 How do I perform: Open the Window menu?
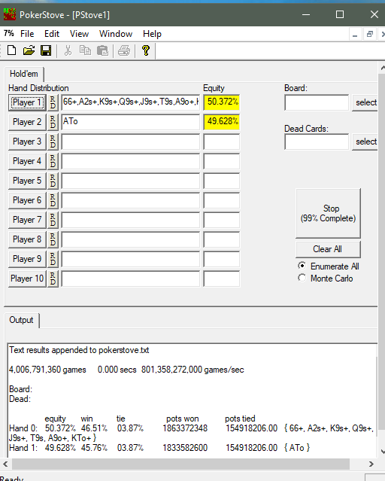(x=116, y=34)
